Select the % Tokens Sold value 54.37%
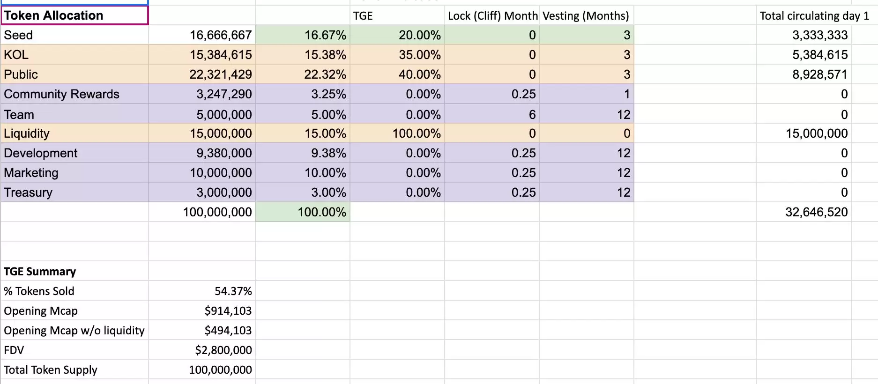Screen dimensions: 878x384 click(202, 291)
